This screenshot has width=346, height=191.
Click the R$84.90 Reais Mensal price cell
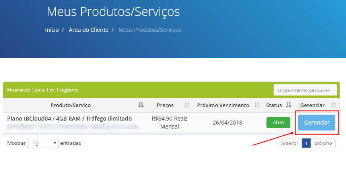(169, 123)
